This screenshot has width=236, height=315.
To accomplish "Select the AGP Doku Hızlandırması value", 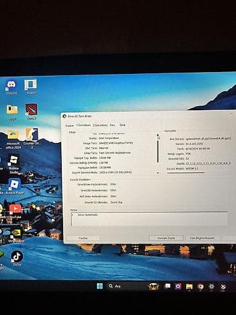I will (114, 196).
